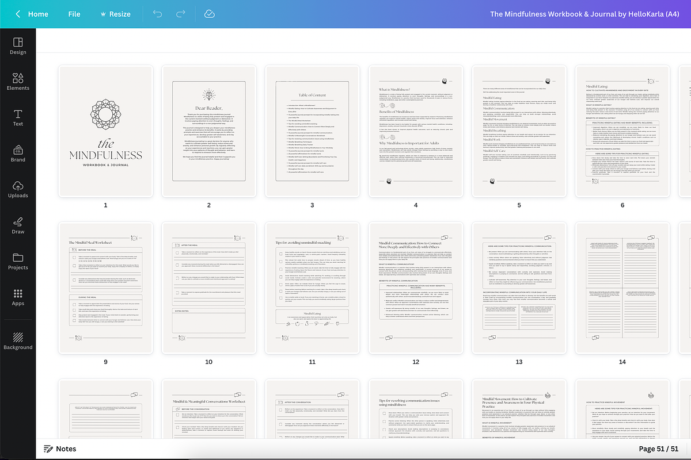Select page 12 Mindful Communication thumbnail
This screenshot has width=691, height=460.
pyautogui.click(x=415, y=288)
